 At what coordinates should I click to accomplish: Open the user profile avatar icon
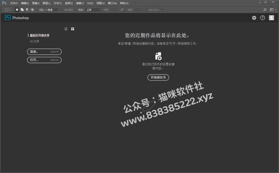tap(271, 18)
